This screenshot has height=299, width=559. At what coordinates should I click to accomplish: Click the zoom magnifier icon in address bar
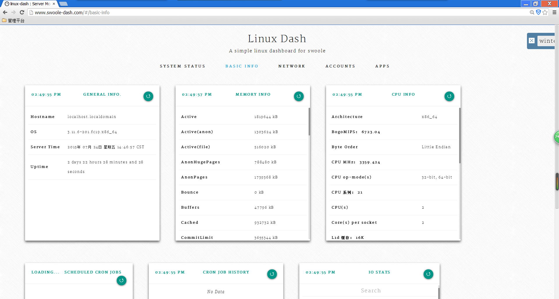tap(532, 12)
